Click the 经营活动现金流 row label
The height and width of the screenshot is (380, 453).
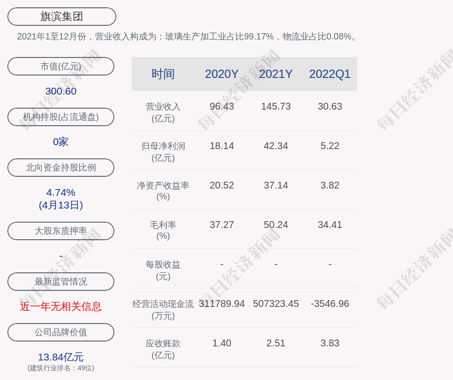pyautogui.click(x=163, y=310)
